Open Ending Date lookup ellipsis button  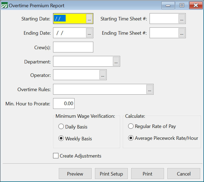coord(89,33)
